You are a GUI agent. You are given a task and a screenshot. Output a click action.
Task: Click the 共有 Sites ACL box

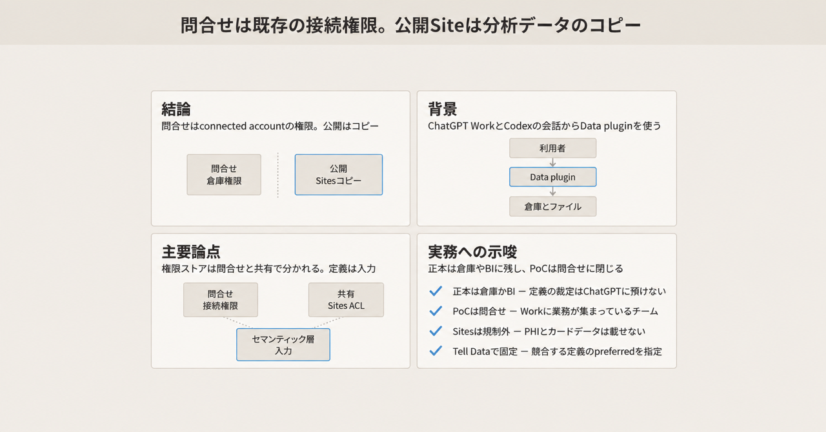pos(346,300)
